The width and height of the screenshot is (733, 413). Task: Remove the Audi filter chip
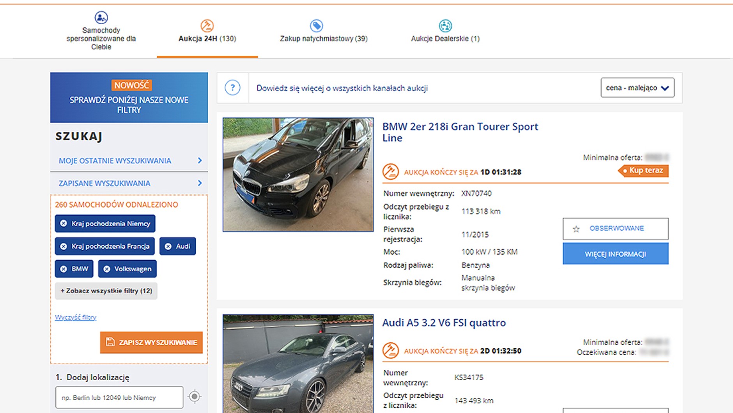coord(168,246)
